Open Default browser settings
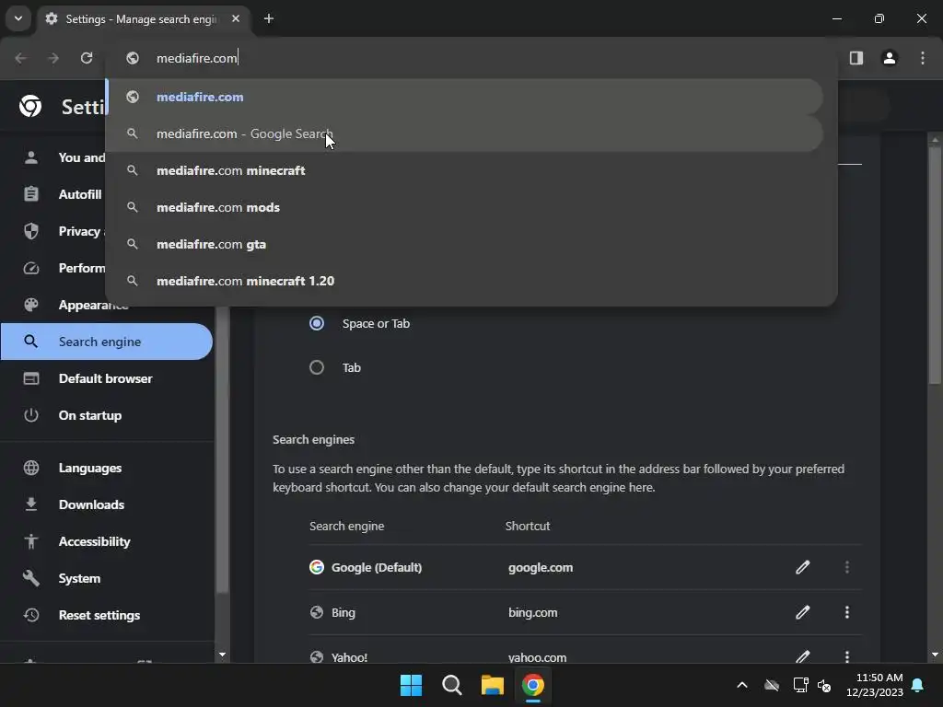The height and width of the screenshot is (707, 943). point(107,378)
